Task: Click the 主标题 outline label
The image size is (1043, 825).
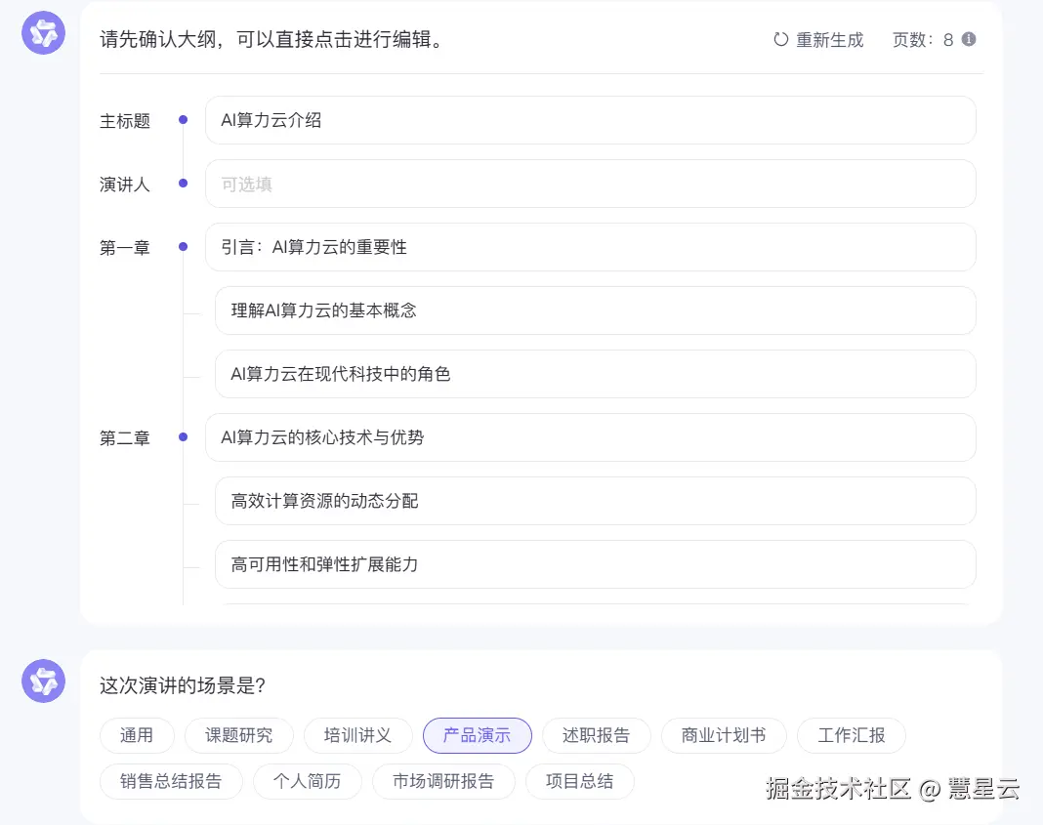Action: coord(125,121)
